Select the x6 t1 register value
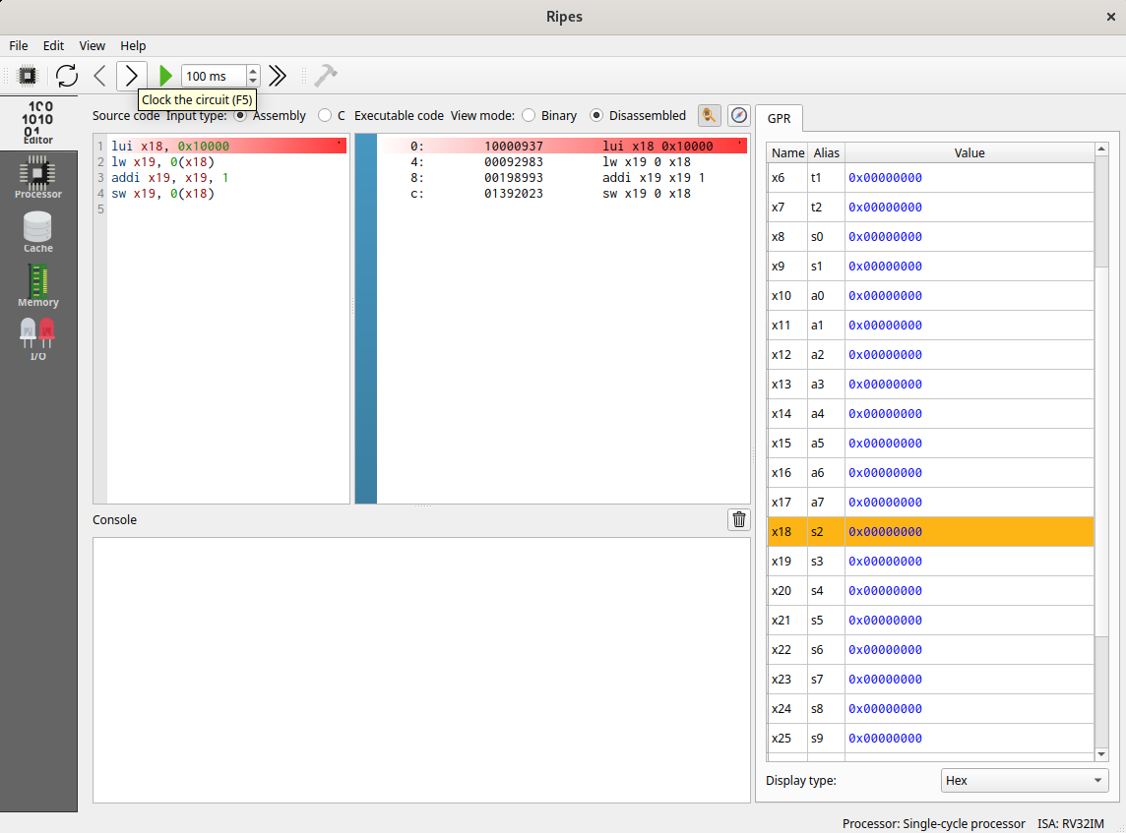This screenshot has width=1126, height=833. 970,178
